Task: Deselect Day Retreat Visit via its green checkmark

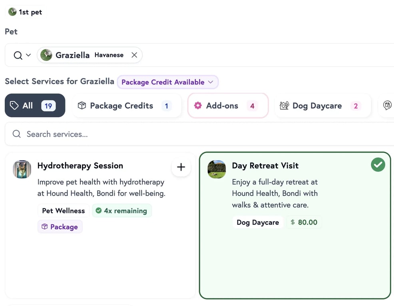Action: pos(378,164)
